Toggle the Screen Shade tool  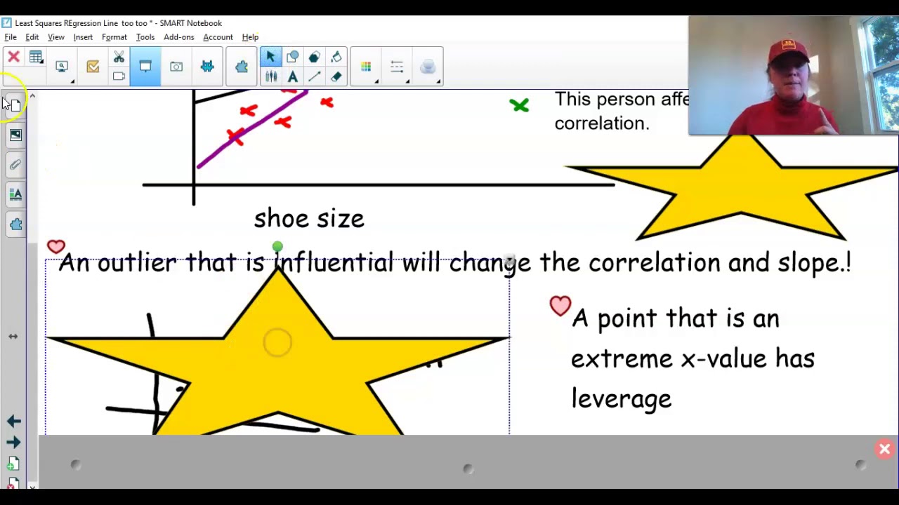tap(145, 67)
